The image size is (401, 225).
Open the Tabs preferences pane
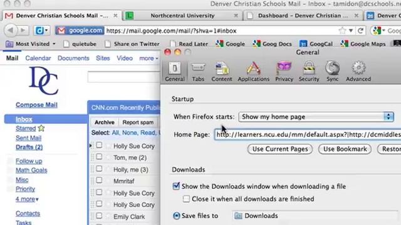coord(198,72)
